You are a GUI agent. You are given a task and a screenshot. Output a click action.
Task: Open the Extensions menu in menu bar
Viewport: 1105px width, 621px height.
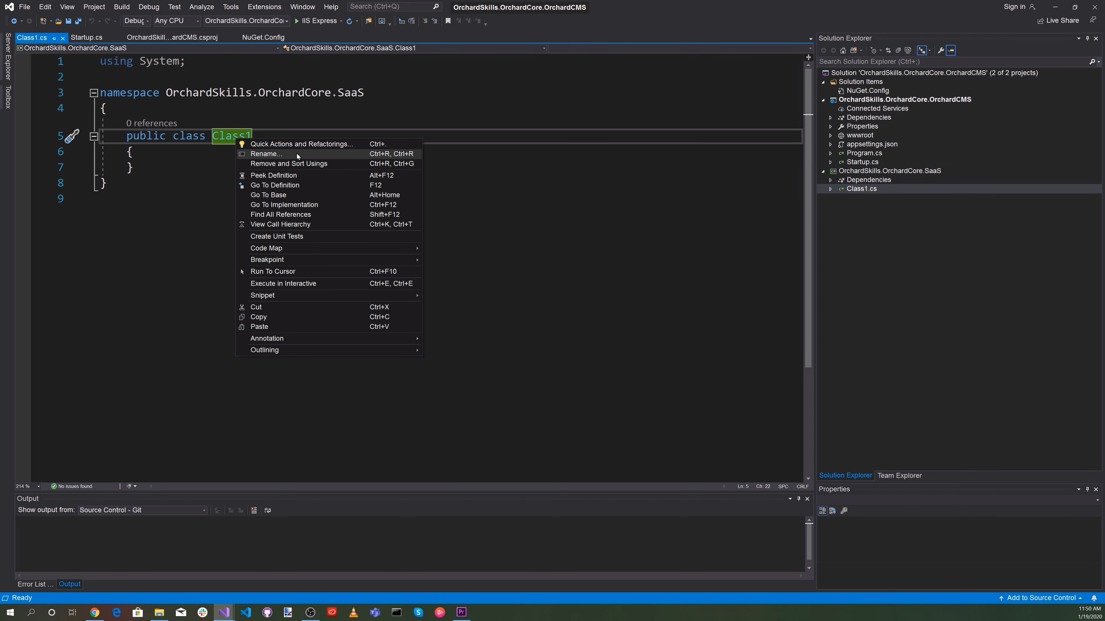pyautogui.click(x=264, y=7)
